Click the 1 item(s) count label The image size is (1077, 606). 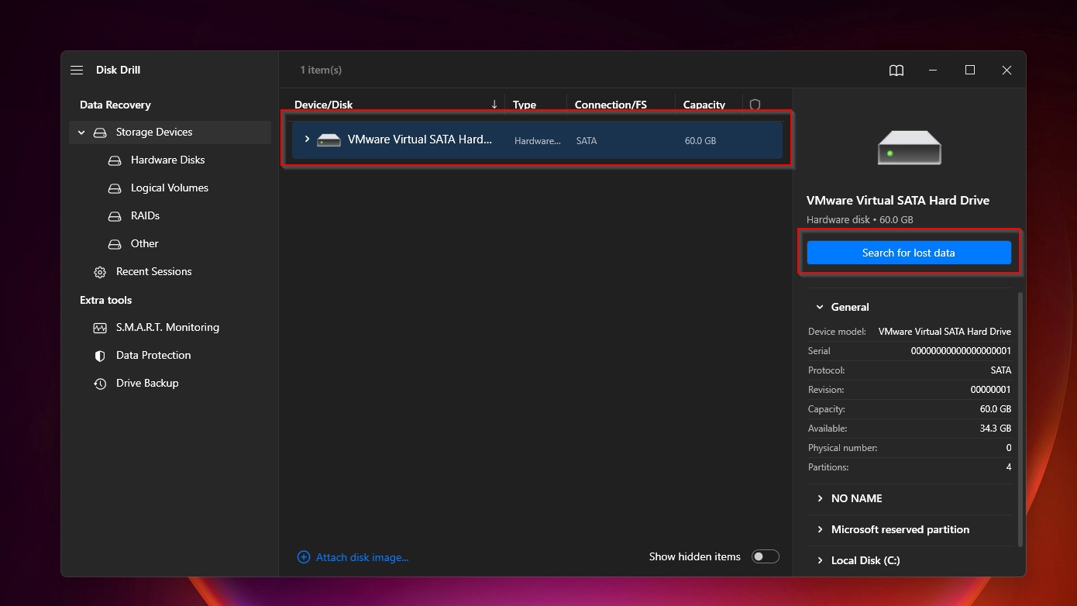point(321,71)
